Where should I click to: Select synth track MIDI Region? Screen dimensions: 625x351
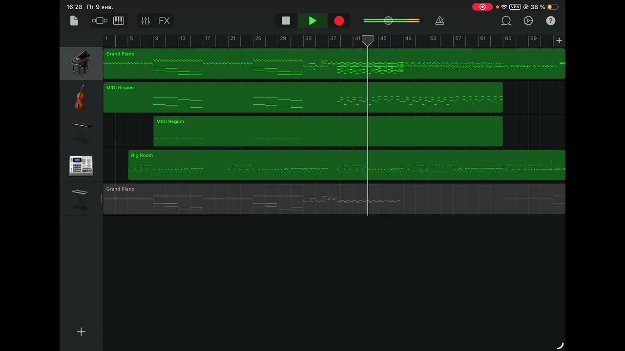(x=328, y=131)
